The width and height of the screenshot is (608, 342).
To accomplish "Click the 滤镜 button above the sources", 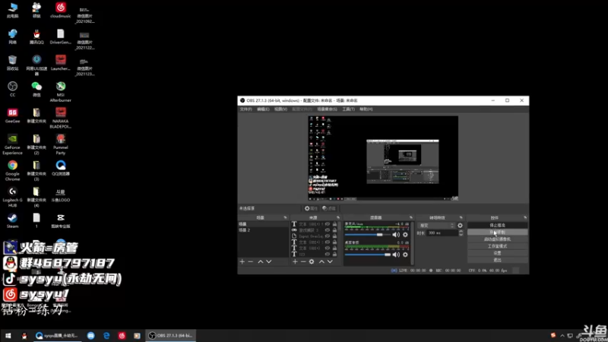I will pos(329,208).
